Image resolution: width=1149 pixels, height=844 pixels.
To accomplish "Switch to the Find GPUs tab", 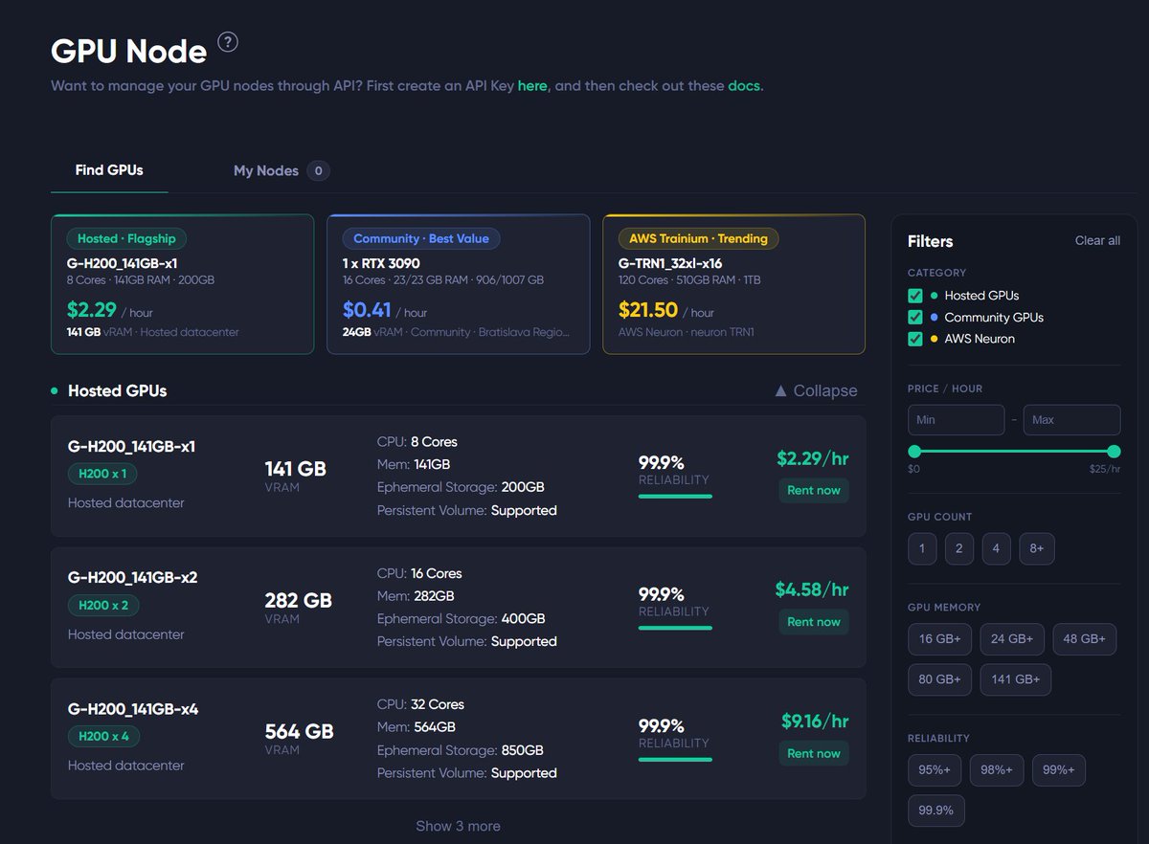I will point(109,170).
